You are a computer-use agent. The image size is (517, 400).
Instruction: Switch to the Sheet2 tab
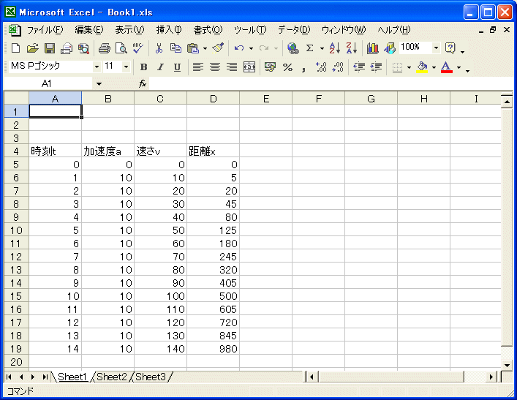click(111, 377)
